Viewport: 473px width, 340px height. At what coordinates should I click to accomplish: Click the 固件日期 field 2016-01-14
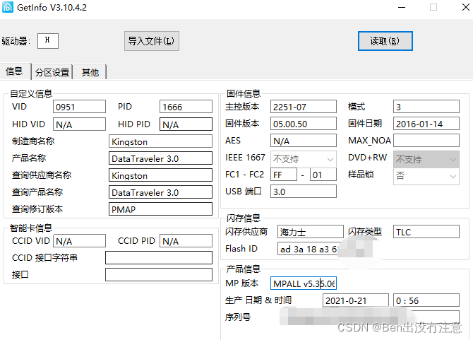tap(426, 124)
